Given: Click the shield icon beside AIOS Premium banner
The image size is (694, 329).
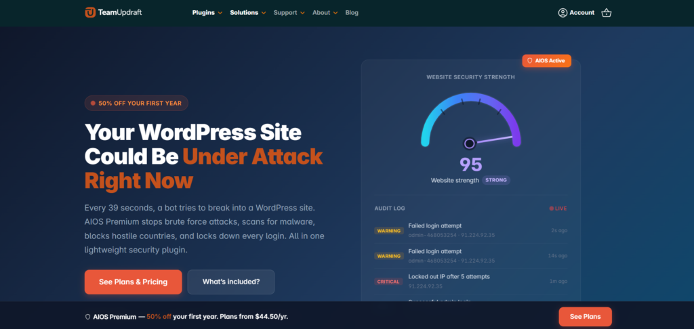Looking at the screenshot, I should pyautogui.click(x=87, y=317).
